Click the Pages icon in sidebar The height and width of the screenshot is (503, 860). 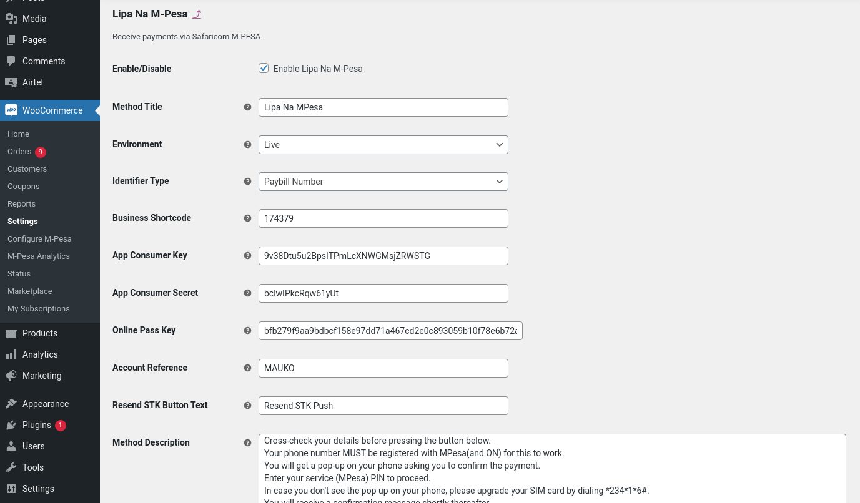tap(11, 40)
